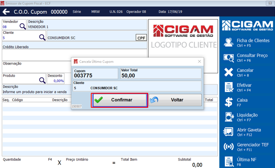The image size is (275, 168).
Task: Click U.N. 026 in header
Action: point(116,12)
